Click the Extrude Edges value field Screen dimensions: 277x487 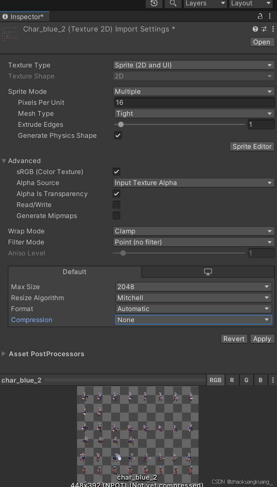(261, 125)
